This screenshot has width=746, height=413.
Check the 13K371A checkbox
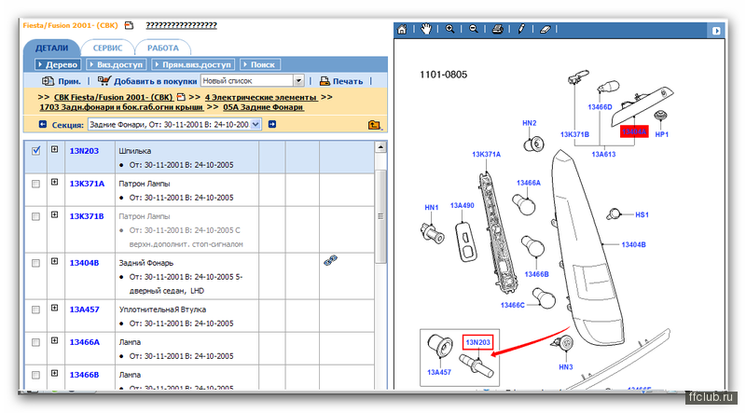point(35,184)
